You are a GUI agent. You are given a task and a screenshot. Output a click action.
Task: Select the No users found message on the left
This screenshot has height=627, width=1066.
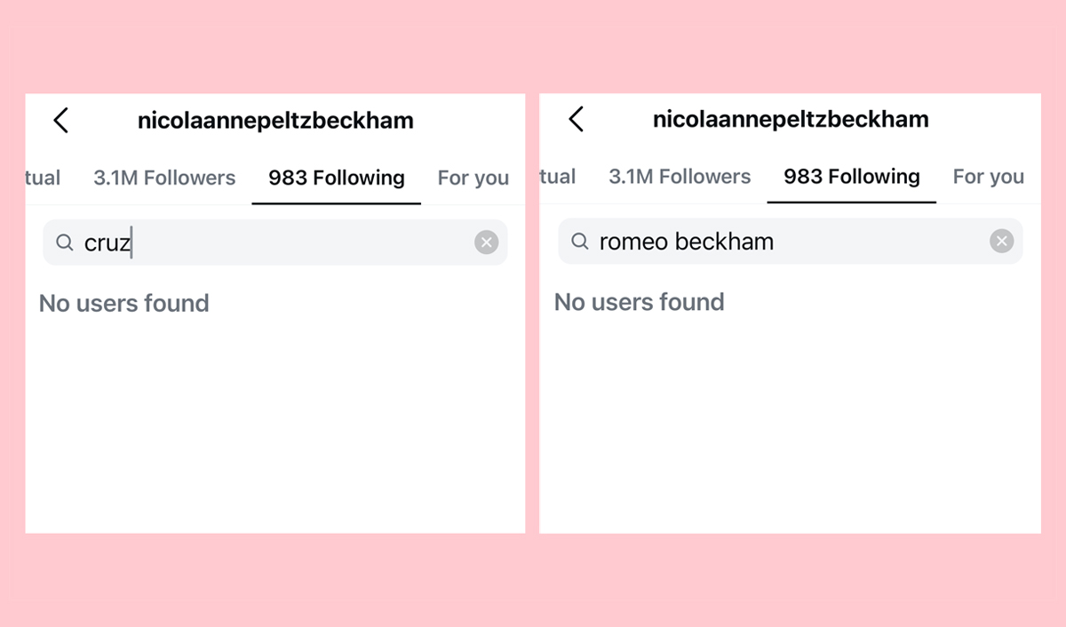[123, 303]
